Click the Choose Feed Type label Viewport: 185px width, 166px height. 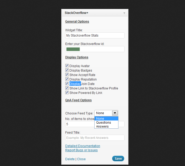79,113
